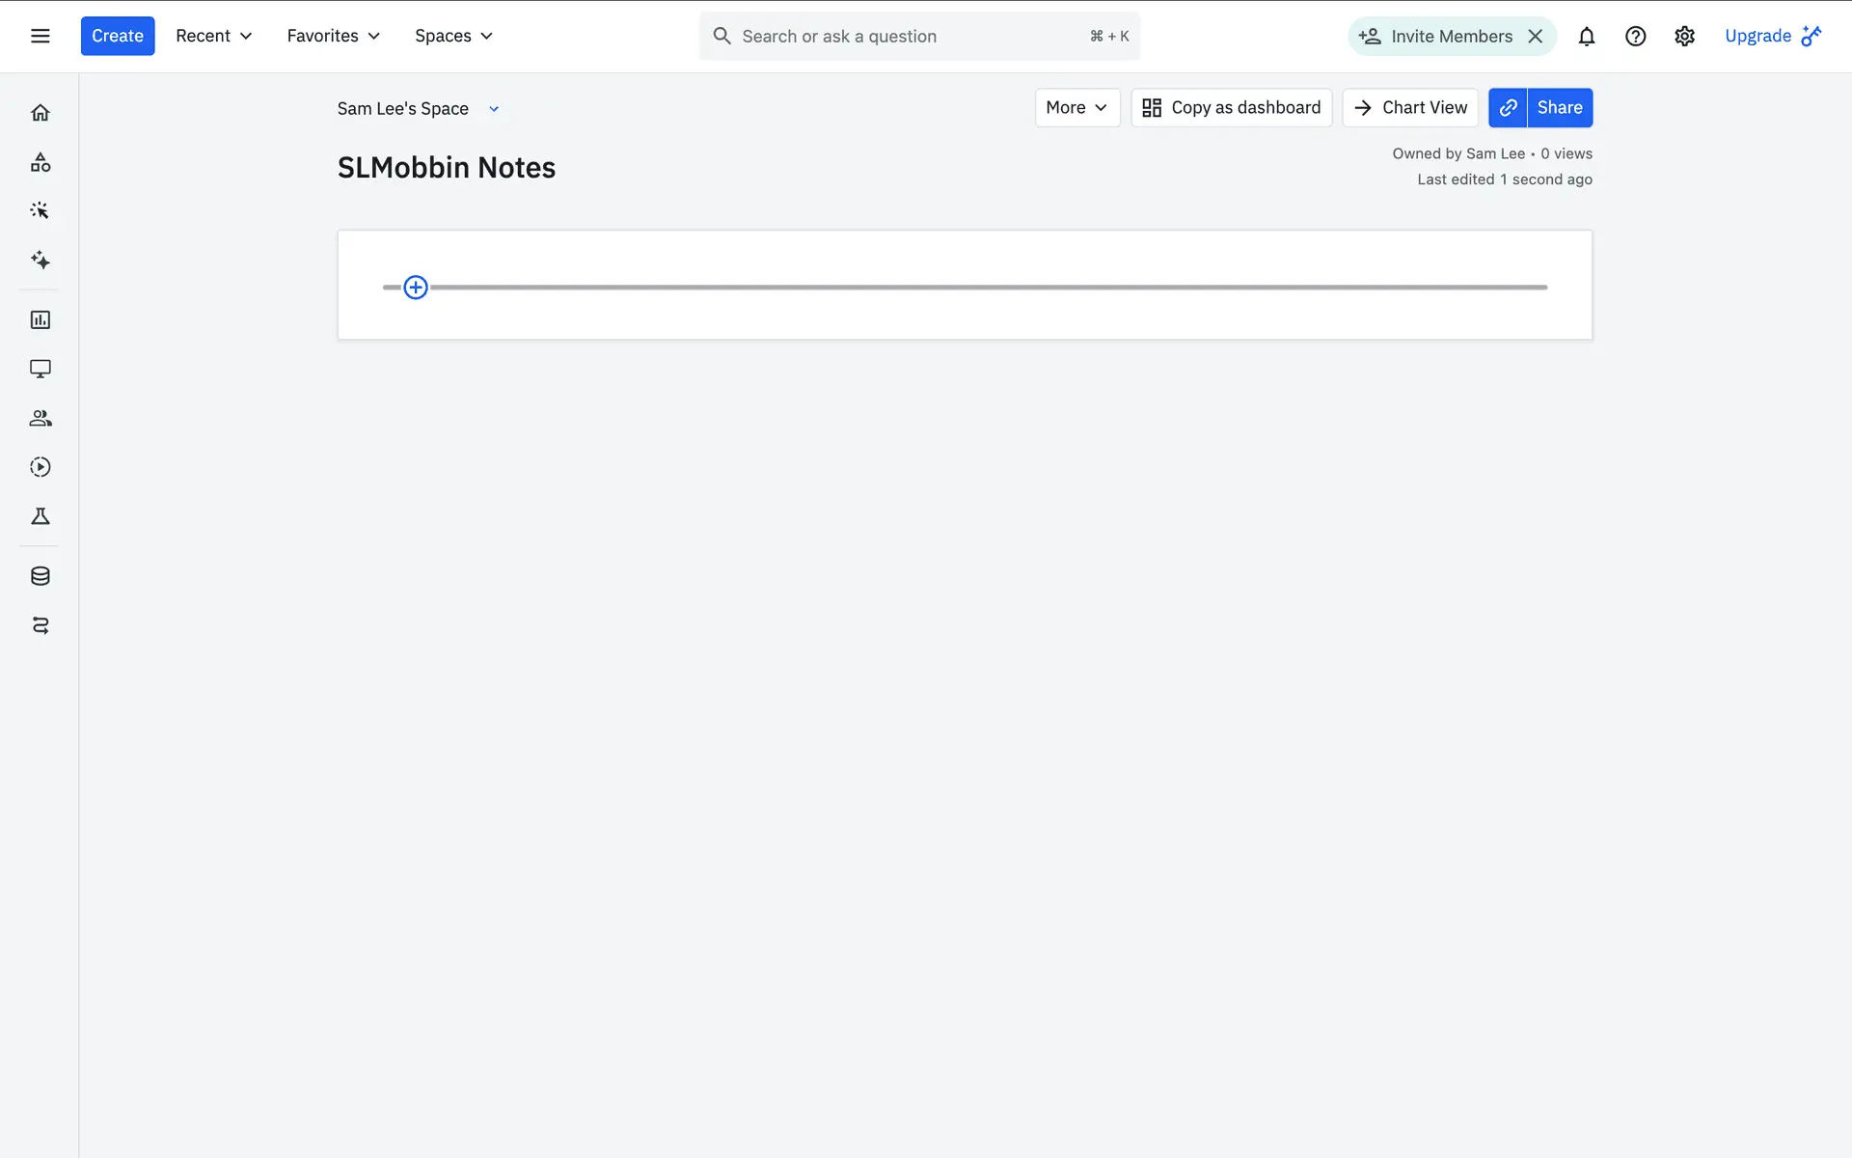Click Copy as dashboard button

click(x=1231, y=108)
